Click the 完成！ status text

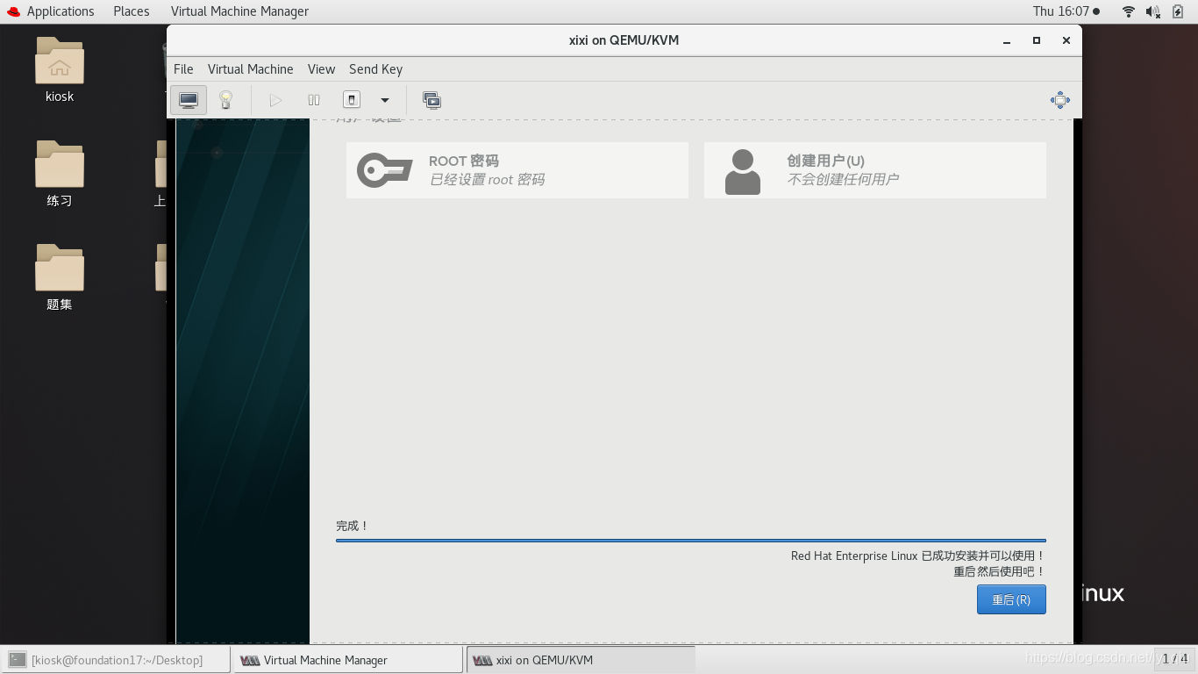coord(353,526)
